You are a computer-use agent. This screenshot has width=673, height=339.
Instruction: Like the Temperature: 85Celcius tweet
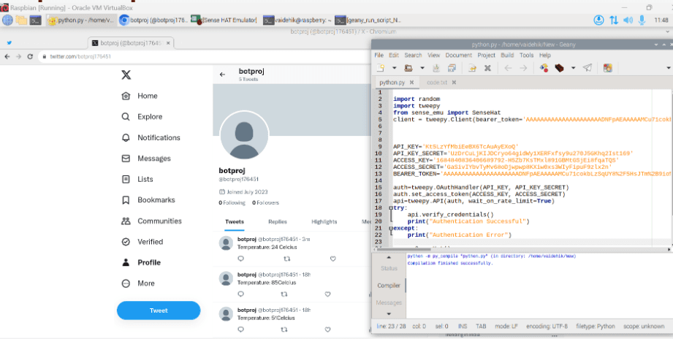[x=327, y=294]
